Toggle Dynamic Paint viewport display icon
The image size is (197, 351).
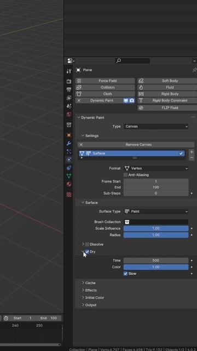pyautogui.click(x=126, y=100)
